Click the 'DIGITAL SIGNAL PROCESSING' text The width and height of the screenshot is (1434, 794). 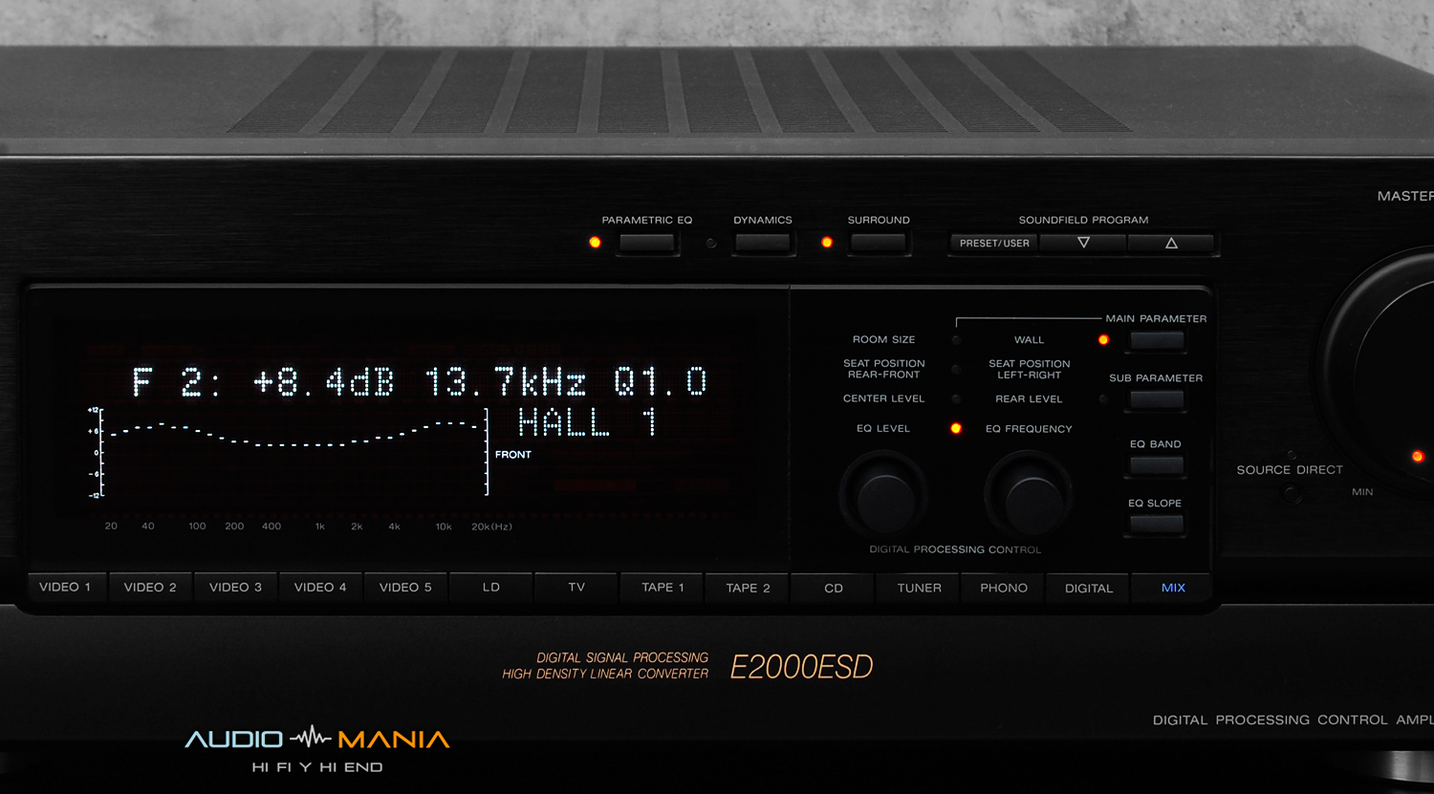click(622, 657)
